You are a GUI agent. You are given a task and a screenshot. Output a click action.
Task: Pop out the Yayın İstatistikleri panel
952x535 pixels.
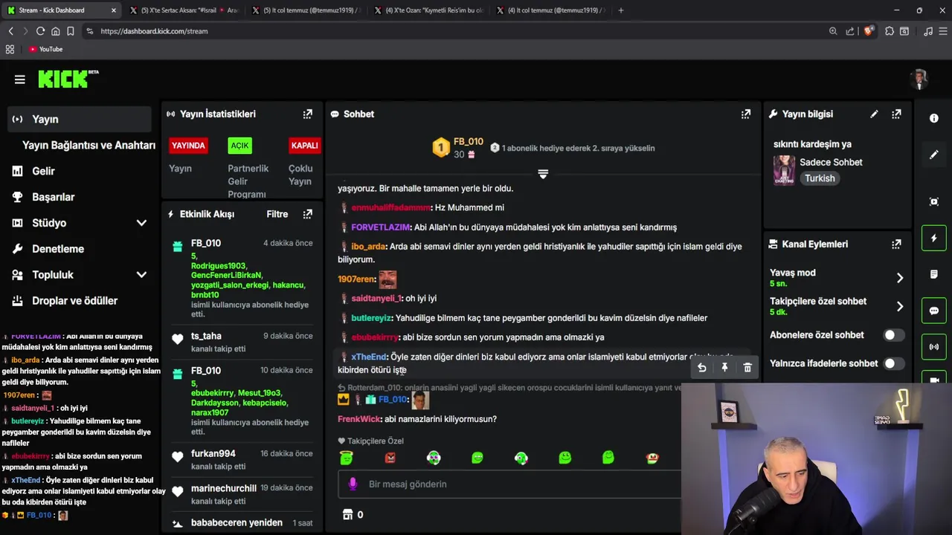pos(307,114)
